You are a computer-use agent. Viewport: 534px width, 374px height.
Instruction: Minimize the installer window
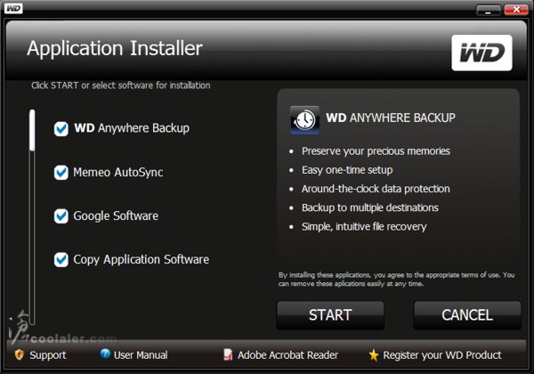[489, 10]
